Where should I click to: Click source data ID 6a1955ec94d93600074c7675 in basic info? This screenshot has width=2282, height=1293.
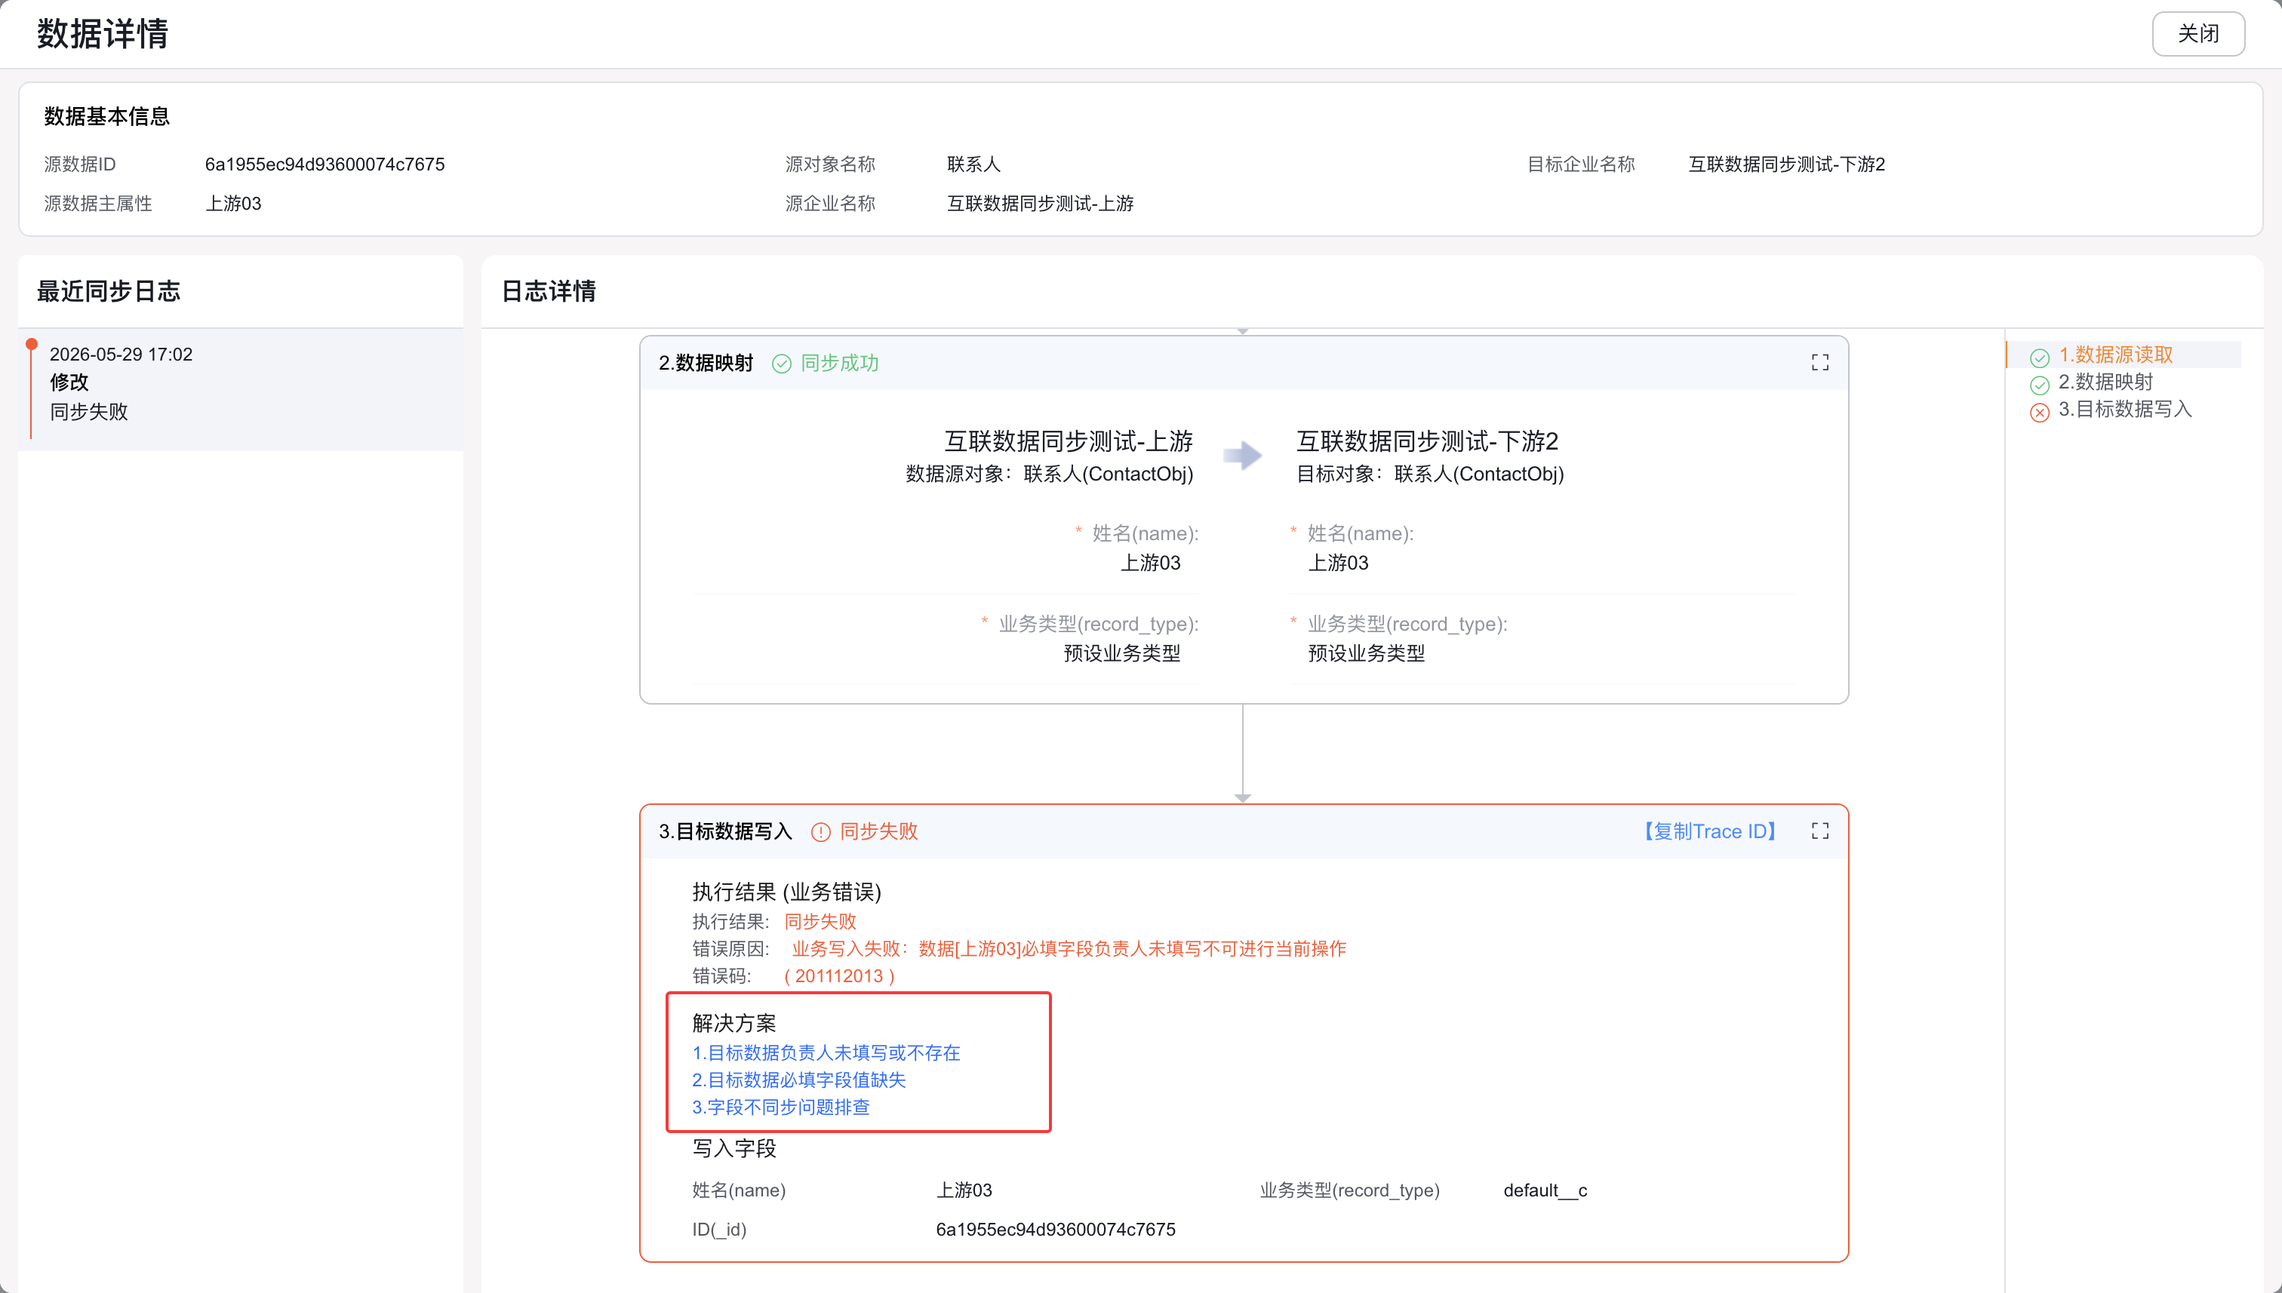[324, 164]
